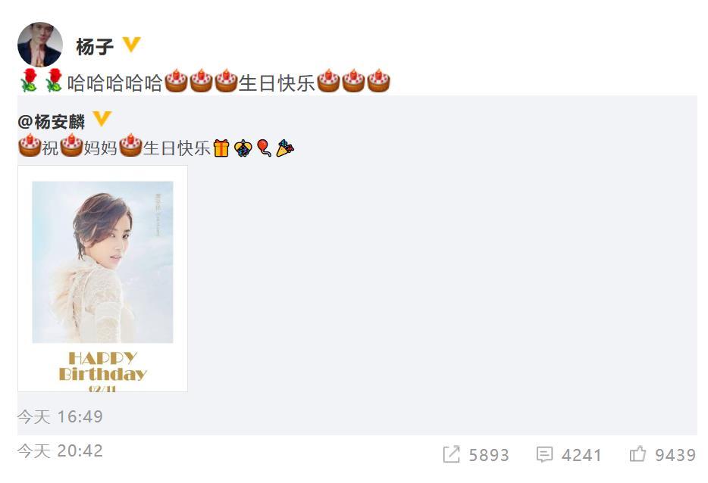This screenshot has width=708, height=483.
Task: Click the first rose emoji in the post
Action: (30, 80)
